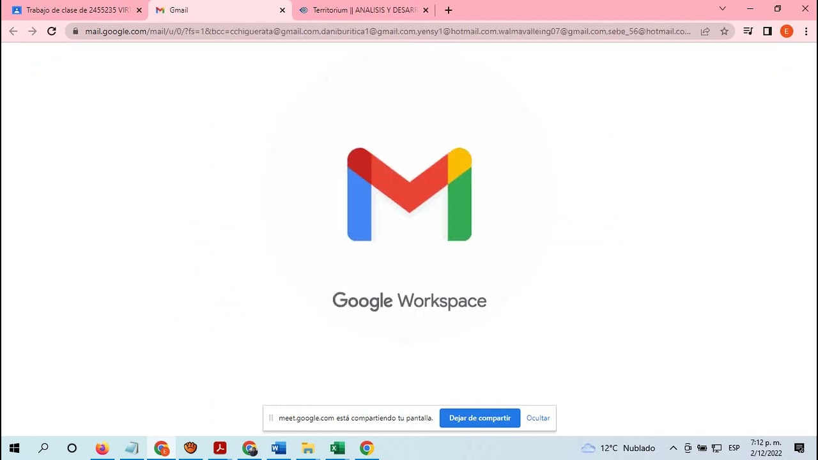Screen dimensions: 818x460
Task: Open the 12°C Nublado weather widget
Action: tap(618, 448)
